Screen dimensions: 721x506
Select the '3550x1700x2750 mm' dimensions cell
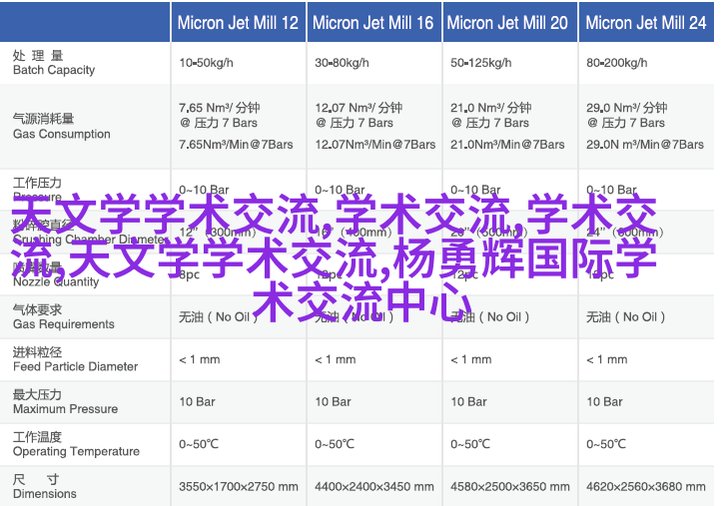[239, 486]
